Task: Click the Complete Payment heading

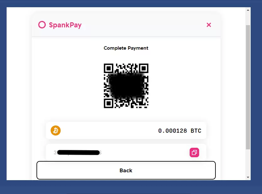Action: point(126,48)
